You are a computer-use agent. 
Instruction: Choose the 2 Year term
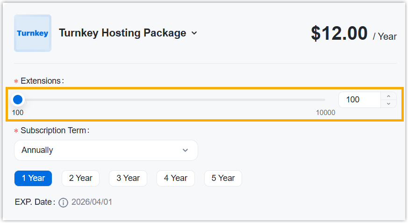point(80,178)
